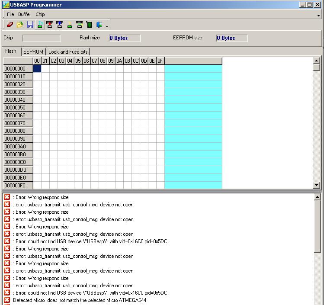Switch to the EEPROM tab
This screenshot has width=324, height=305.
tap(33, 51)
